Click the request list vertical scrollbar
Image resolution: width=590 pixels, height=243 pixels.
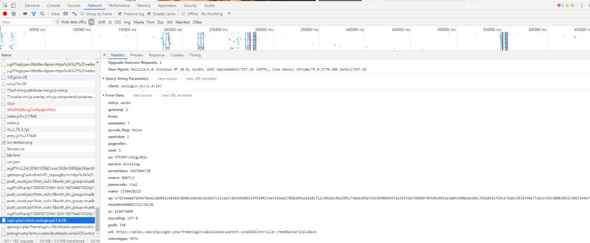[98, 220]
